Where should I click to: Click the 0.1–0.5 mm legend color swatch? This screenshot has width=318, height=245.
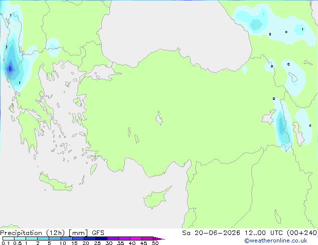(x=9, y=238)
